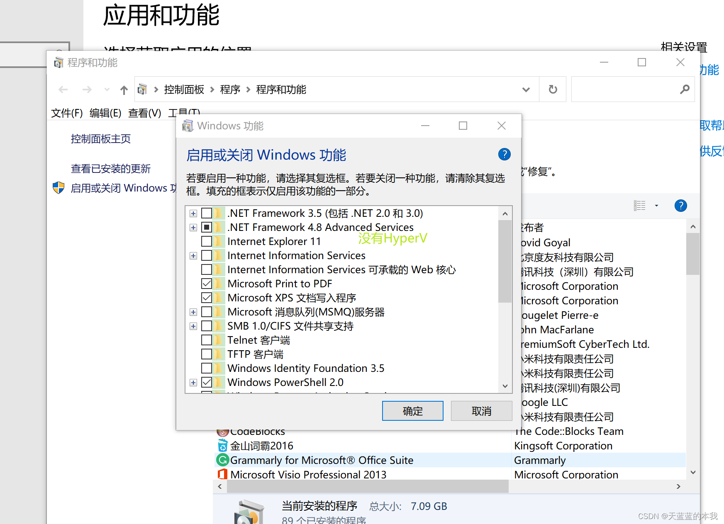The image size is (724, 524).
Task: Select Grammarly for Microsoft Office Suite row
Action: (450, 460)
